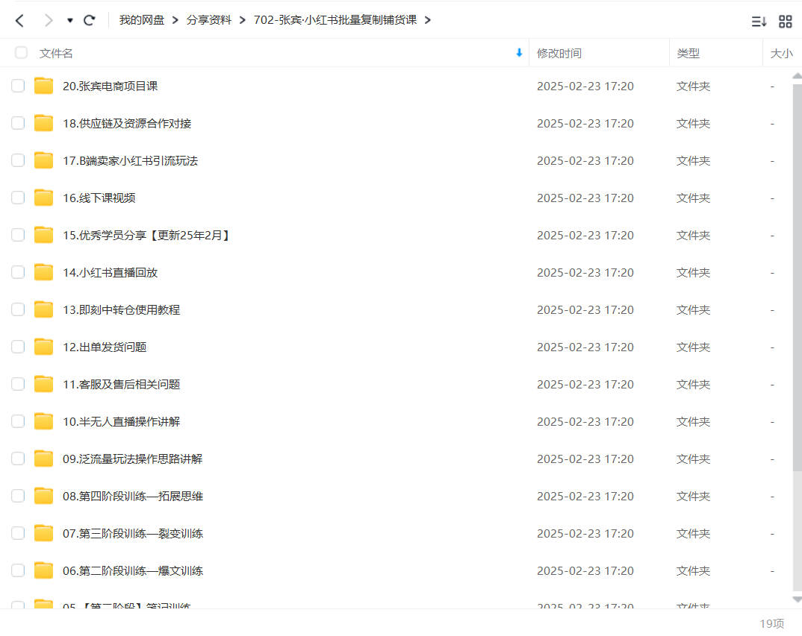Select folder name 14.小红书直播回放
Screen dimensions: 802x636
(110, 273)
